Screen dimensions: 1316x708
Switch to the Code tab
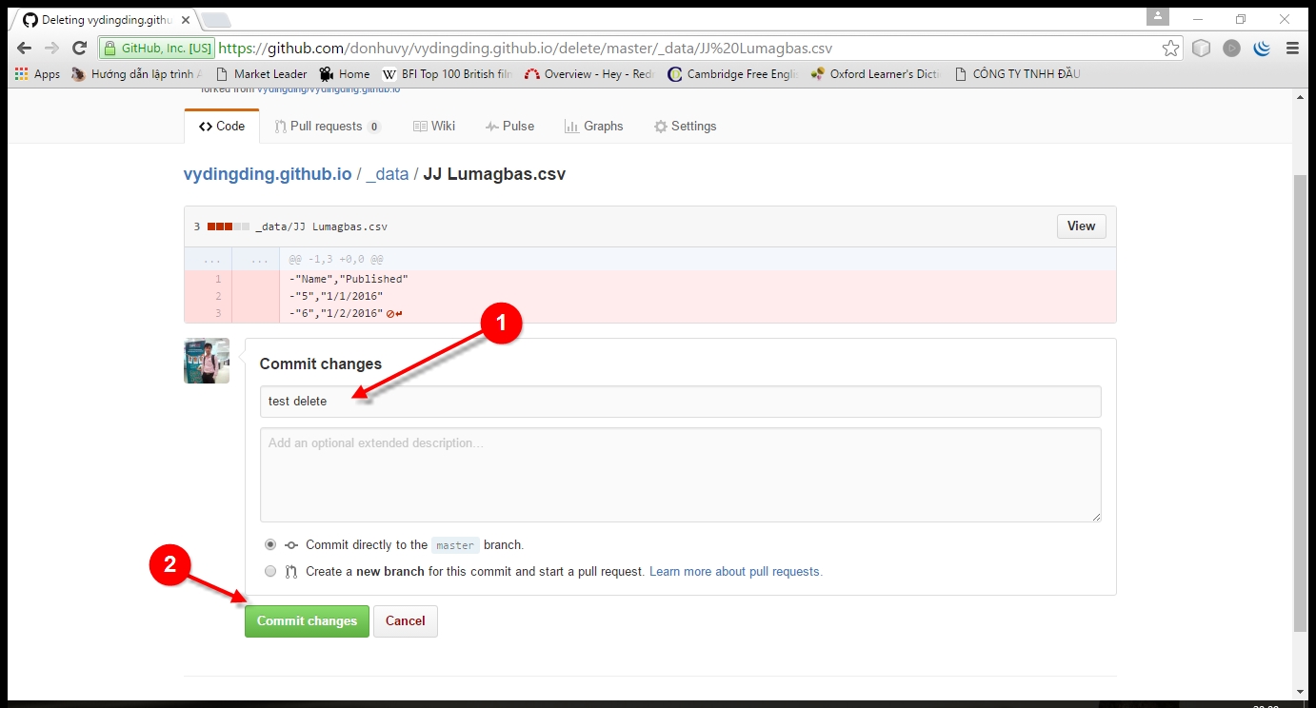click(222, 126)
